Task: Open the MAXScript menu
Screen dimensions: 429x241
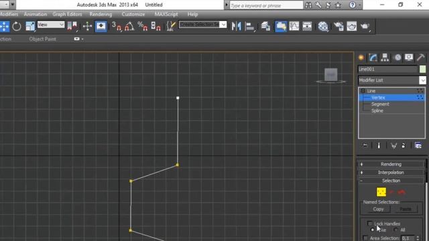Action: point(166,14)
